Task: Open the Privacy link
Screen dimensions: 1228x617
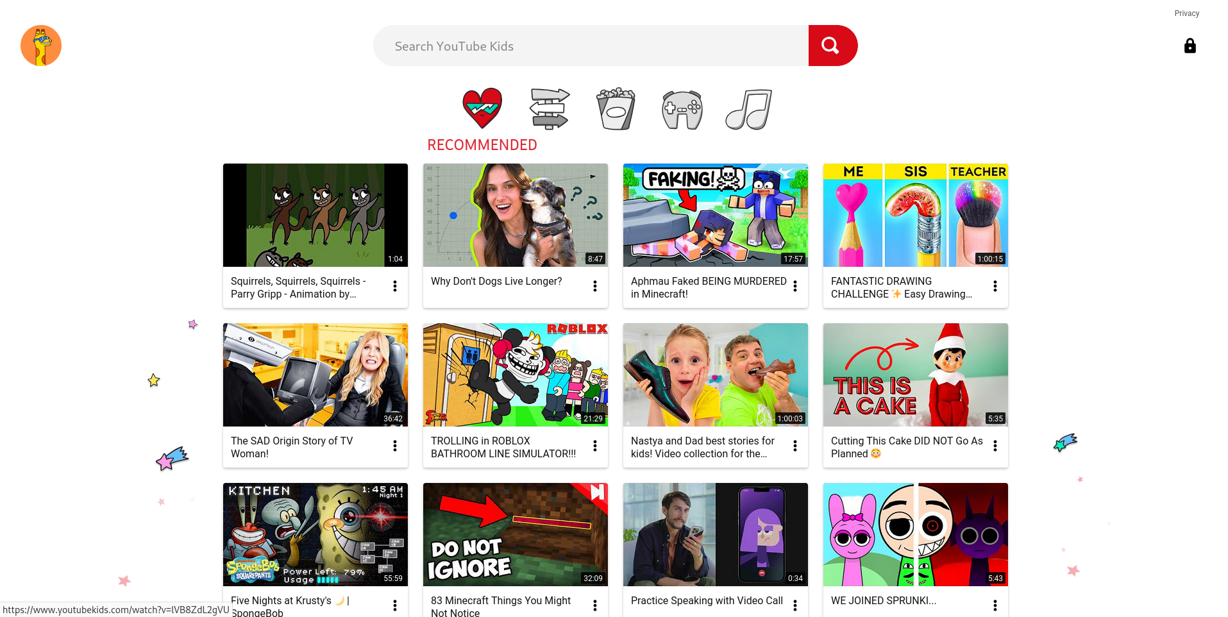Action: [x=1186, y=13]
